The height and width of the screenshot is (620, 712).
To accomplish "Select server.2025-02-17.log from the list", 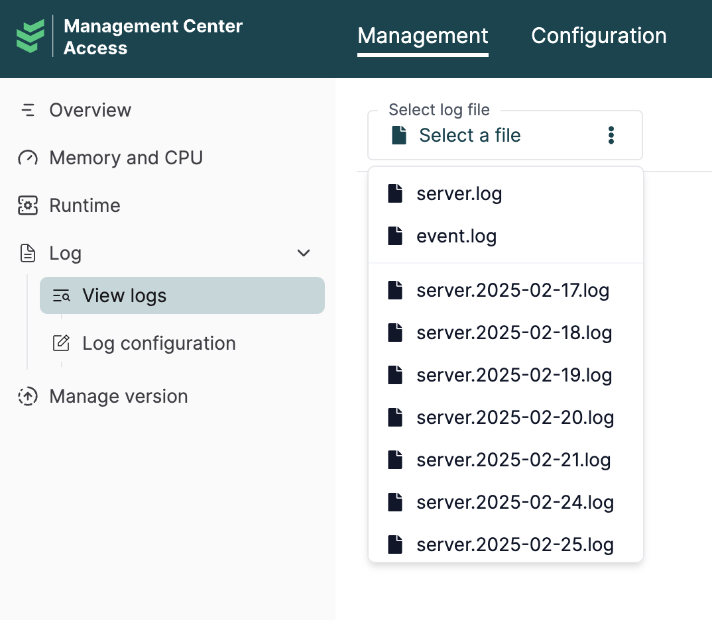I will [x=512, y=290].
